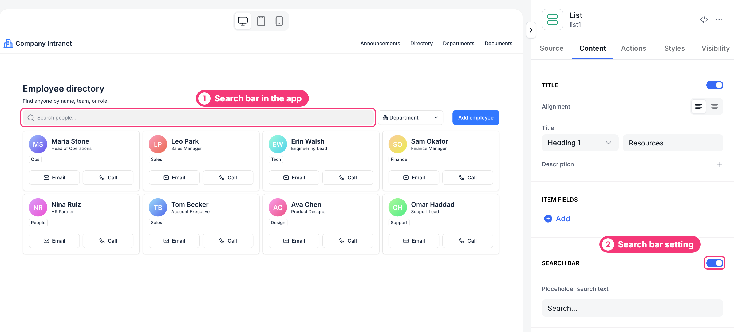The height and width of the screenshot is (332, 734).
Task: Click the Add item field plus icon
Action: click(548, 219)
